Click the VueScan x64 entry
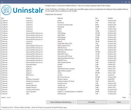 point(61,85)
